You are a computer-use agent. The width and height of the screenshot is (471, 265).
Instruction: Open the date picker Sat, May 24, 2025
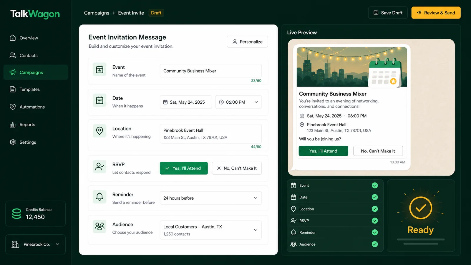point(186,102)
